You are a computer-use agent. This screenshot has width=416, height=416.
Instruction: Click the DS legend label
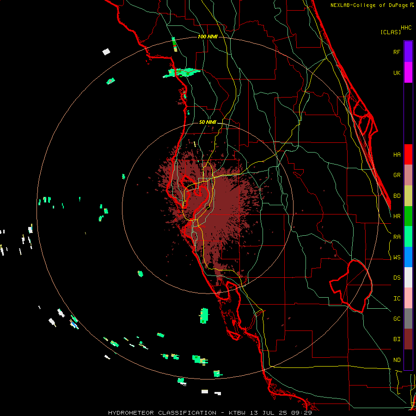[397, 278]
